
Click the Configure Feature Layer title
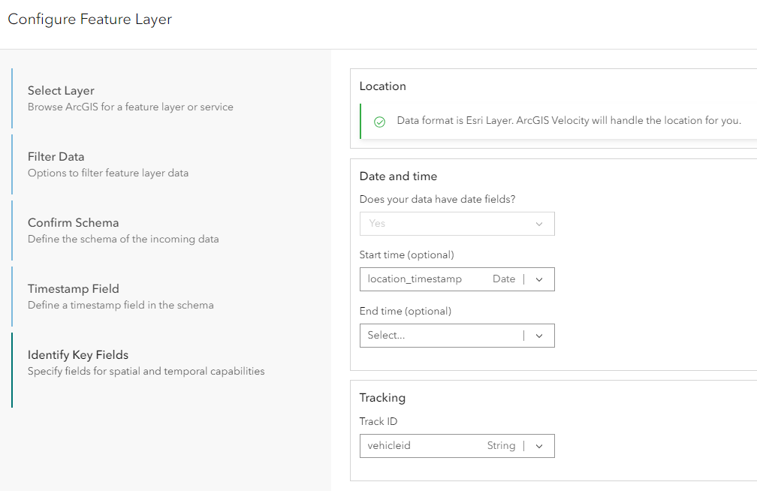(90, 19)
